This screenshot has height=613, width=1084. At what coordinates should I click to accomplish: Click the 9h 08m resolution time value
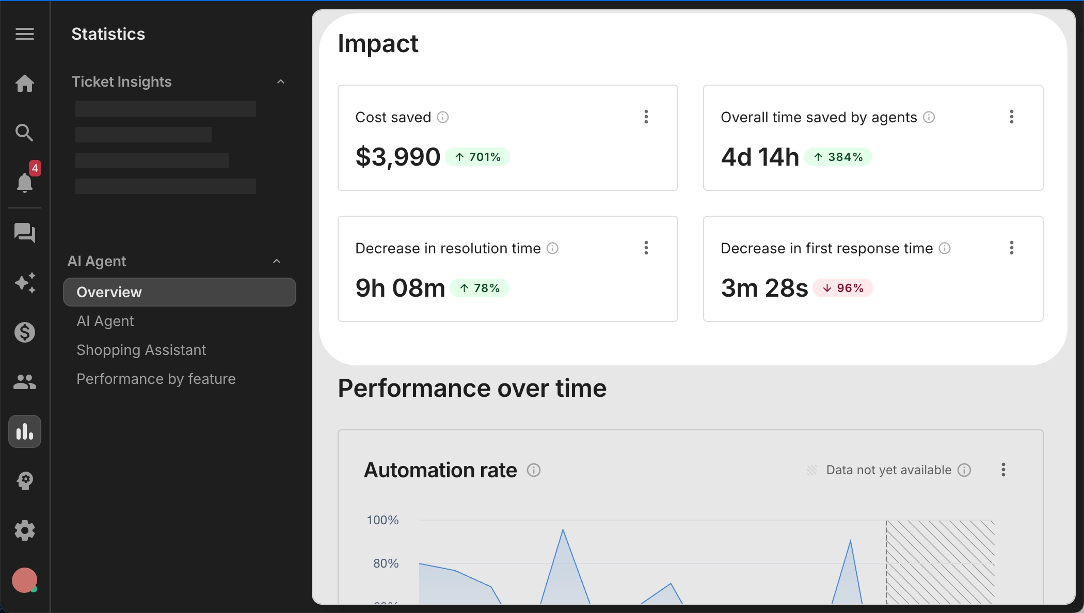(x=400, y=288)
